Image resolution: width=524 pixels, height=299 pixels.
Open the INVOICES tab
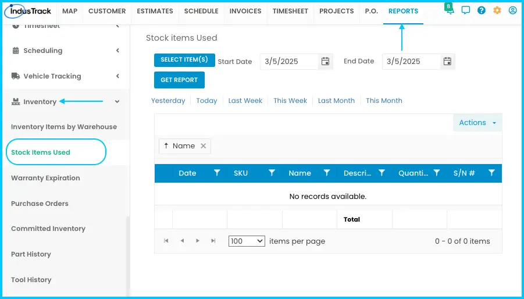[245, 11]
